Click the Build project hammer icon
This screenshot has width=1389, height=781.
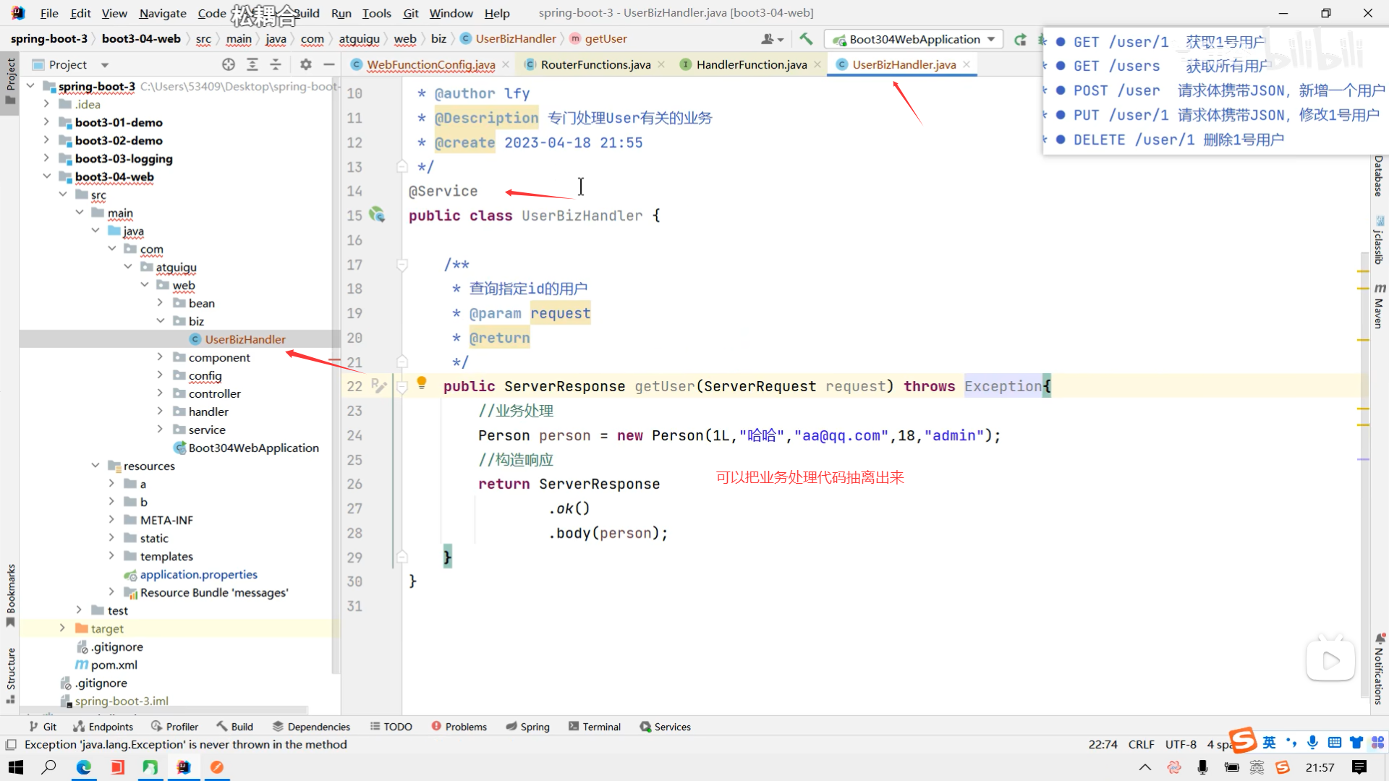[x=806, y=39]
